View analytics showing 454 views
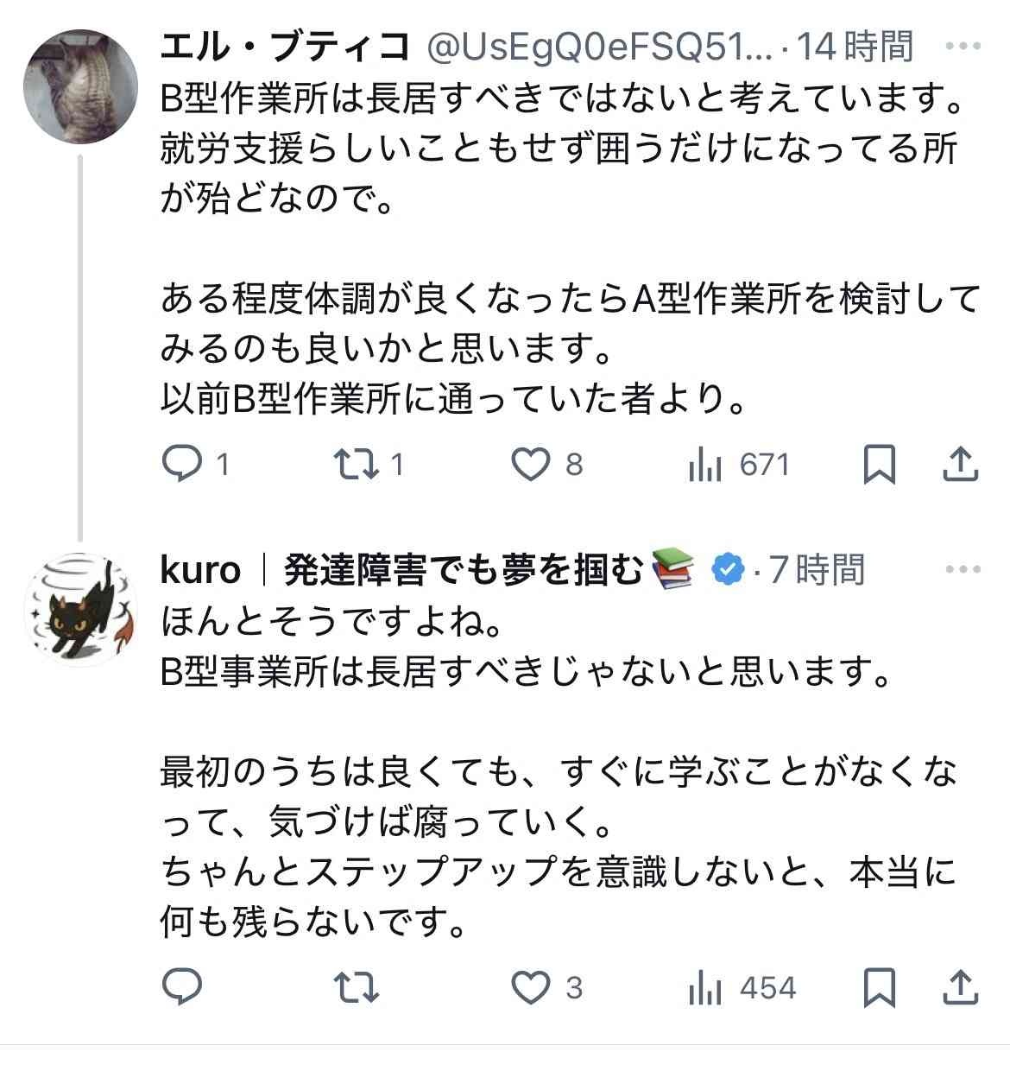This screenshot has width=1010, height=1071. [705, 987]
